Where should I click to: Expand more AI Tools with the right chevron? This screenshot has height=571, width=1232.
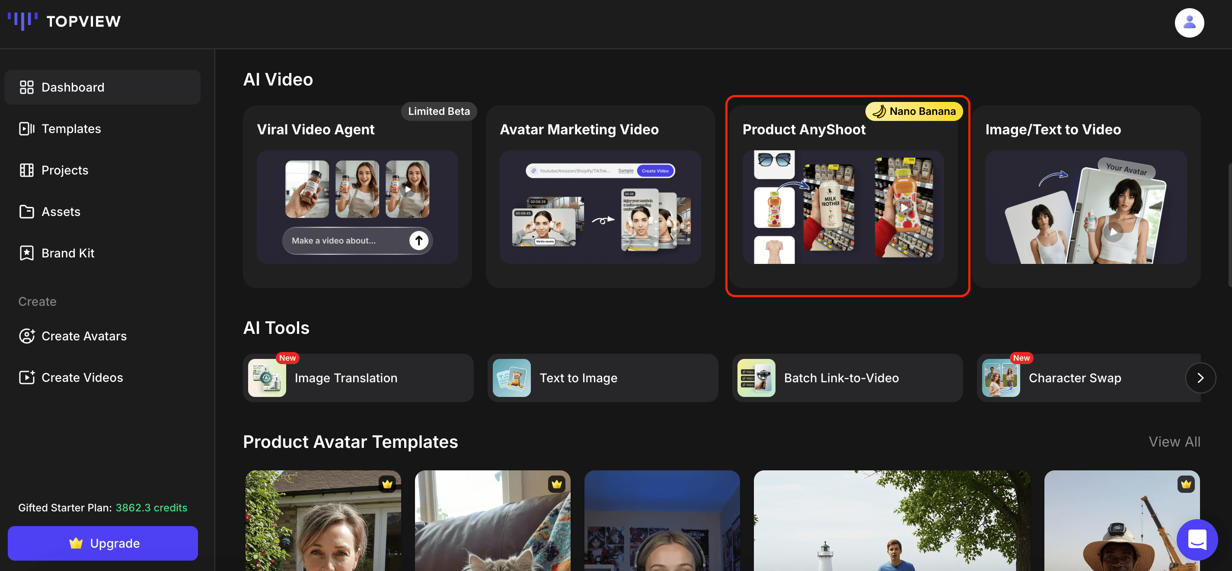tap(1200, 377)
